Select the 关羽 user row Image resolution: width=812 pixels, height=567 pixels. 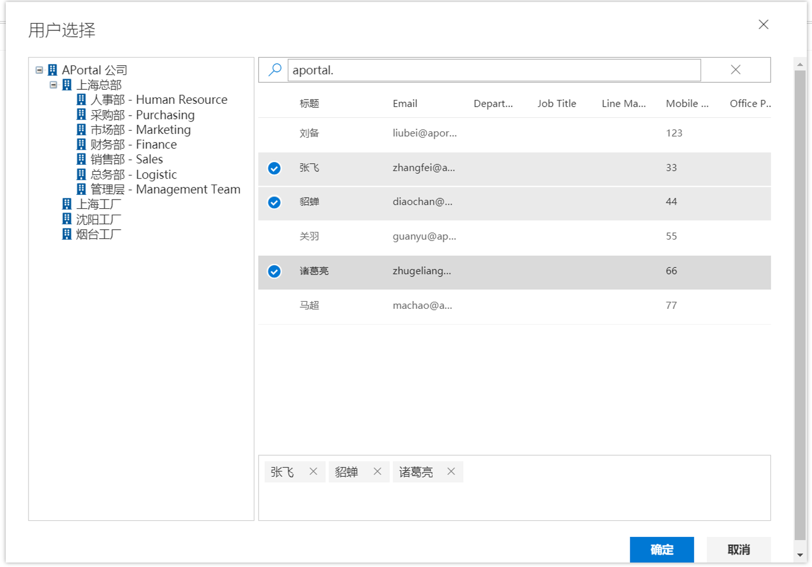515,237
